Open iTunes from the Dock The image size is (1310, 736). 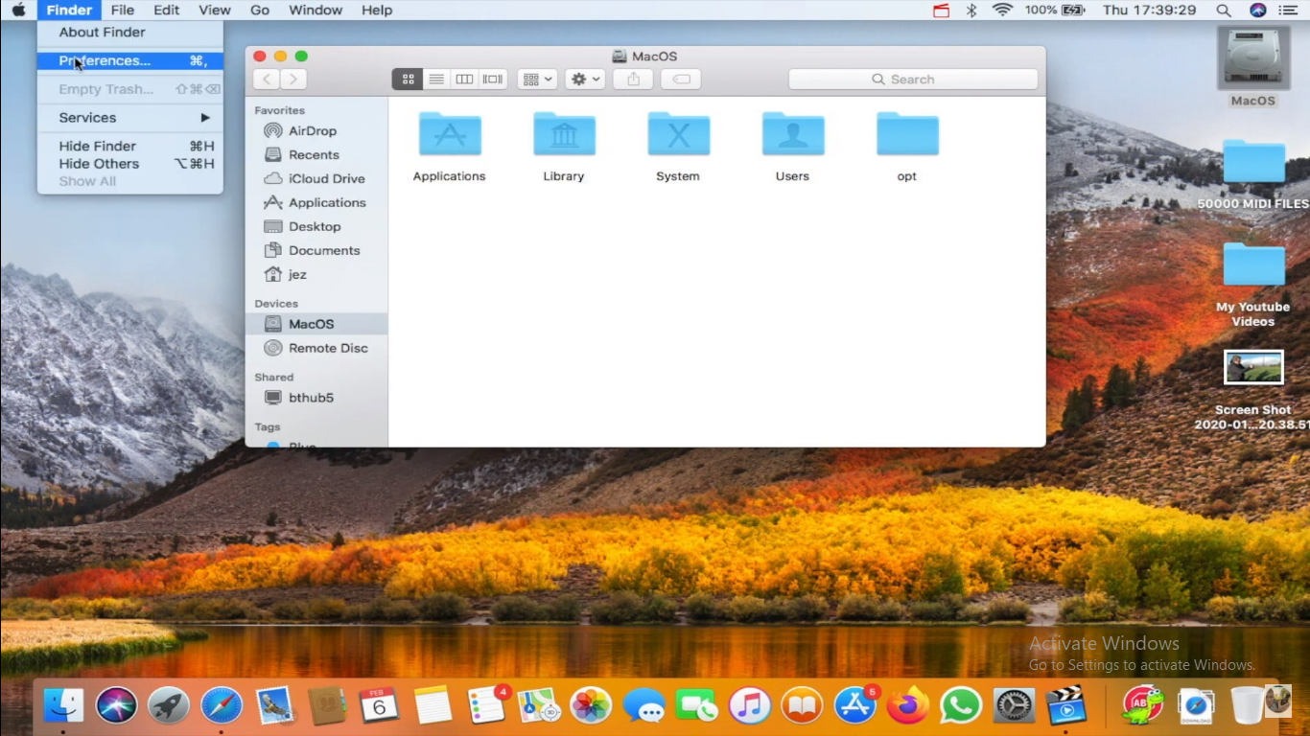click(750, 706)
